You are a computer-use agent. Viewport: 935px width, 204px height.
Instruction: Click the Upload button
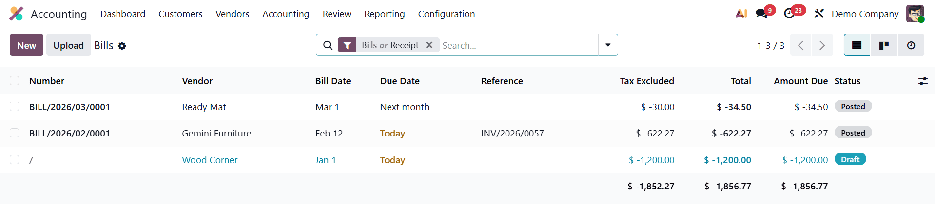point(68,45)
